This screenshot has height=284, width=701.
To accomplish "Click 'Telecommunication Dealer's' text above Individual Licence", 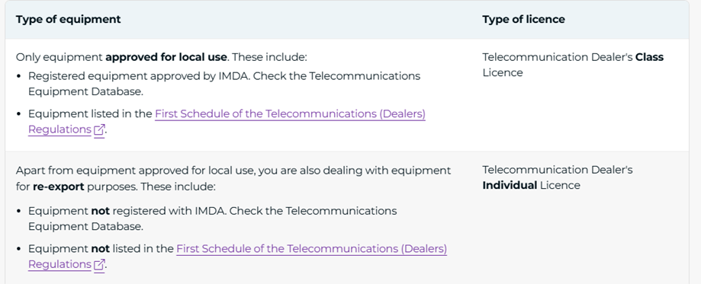I will pyautogui.click(x=558, y=170).
